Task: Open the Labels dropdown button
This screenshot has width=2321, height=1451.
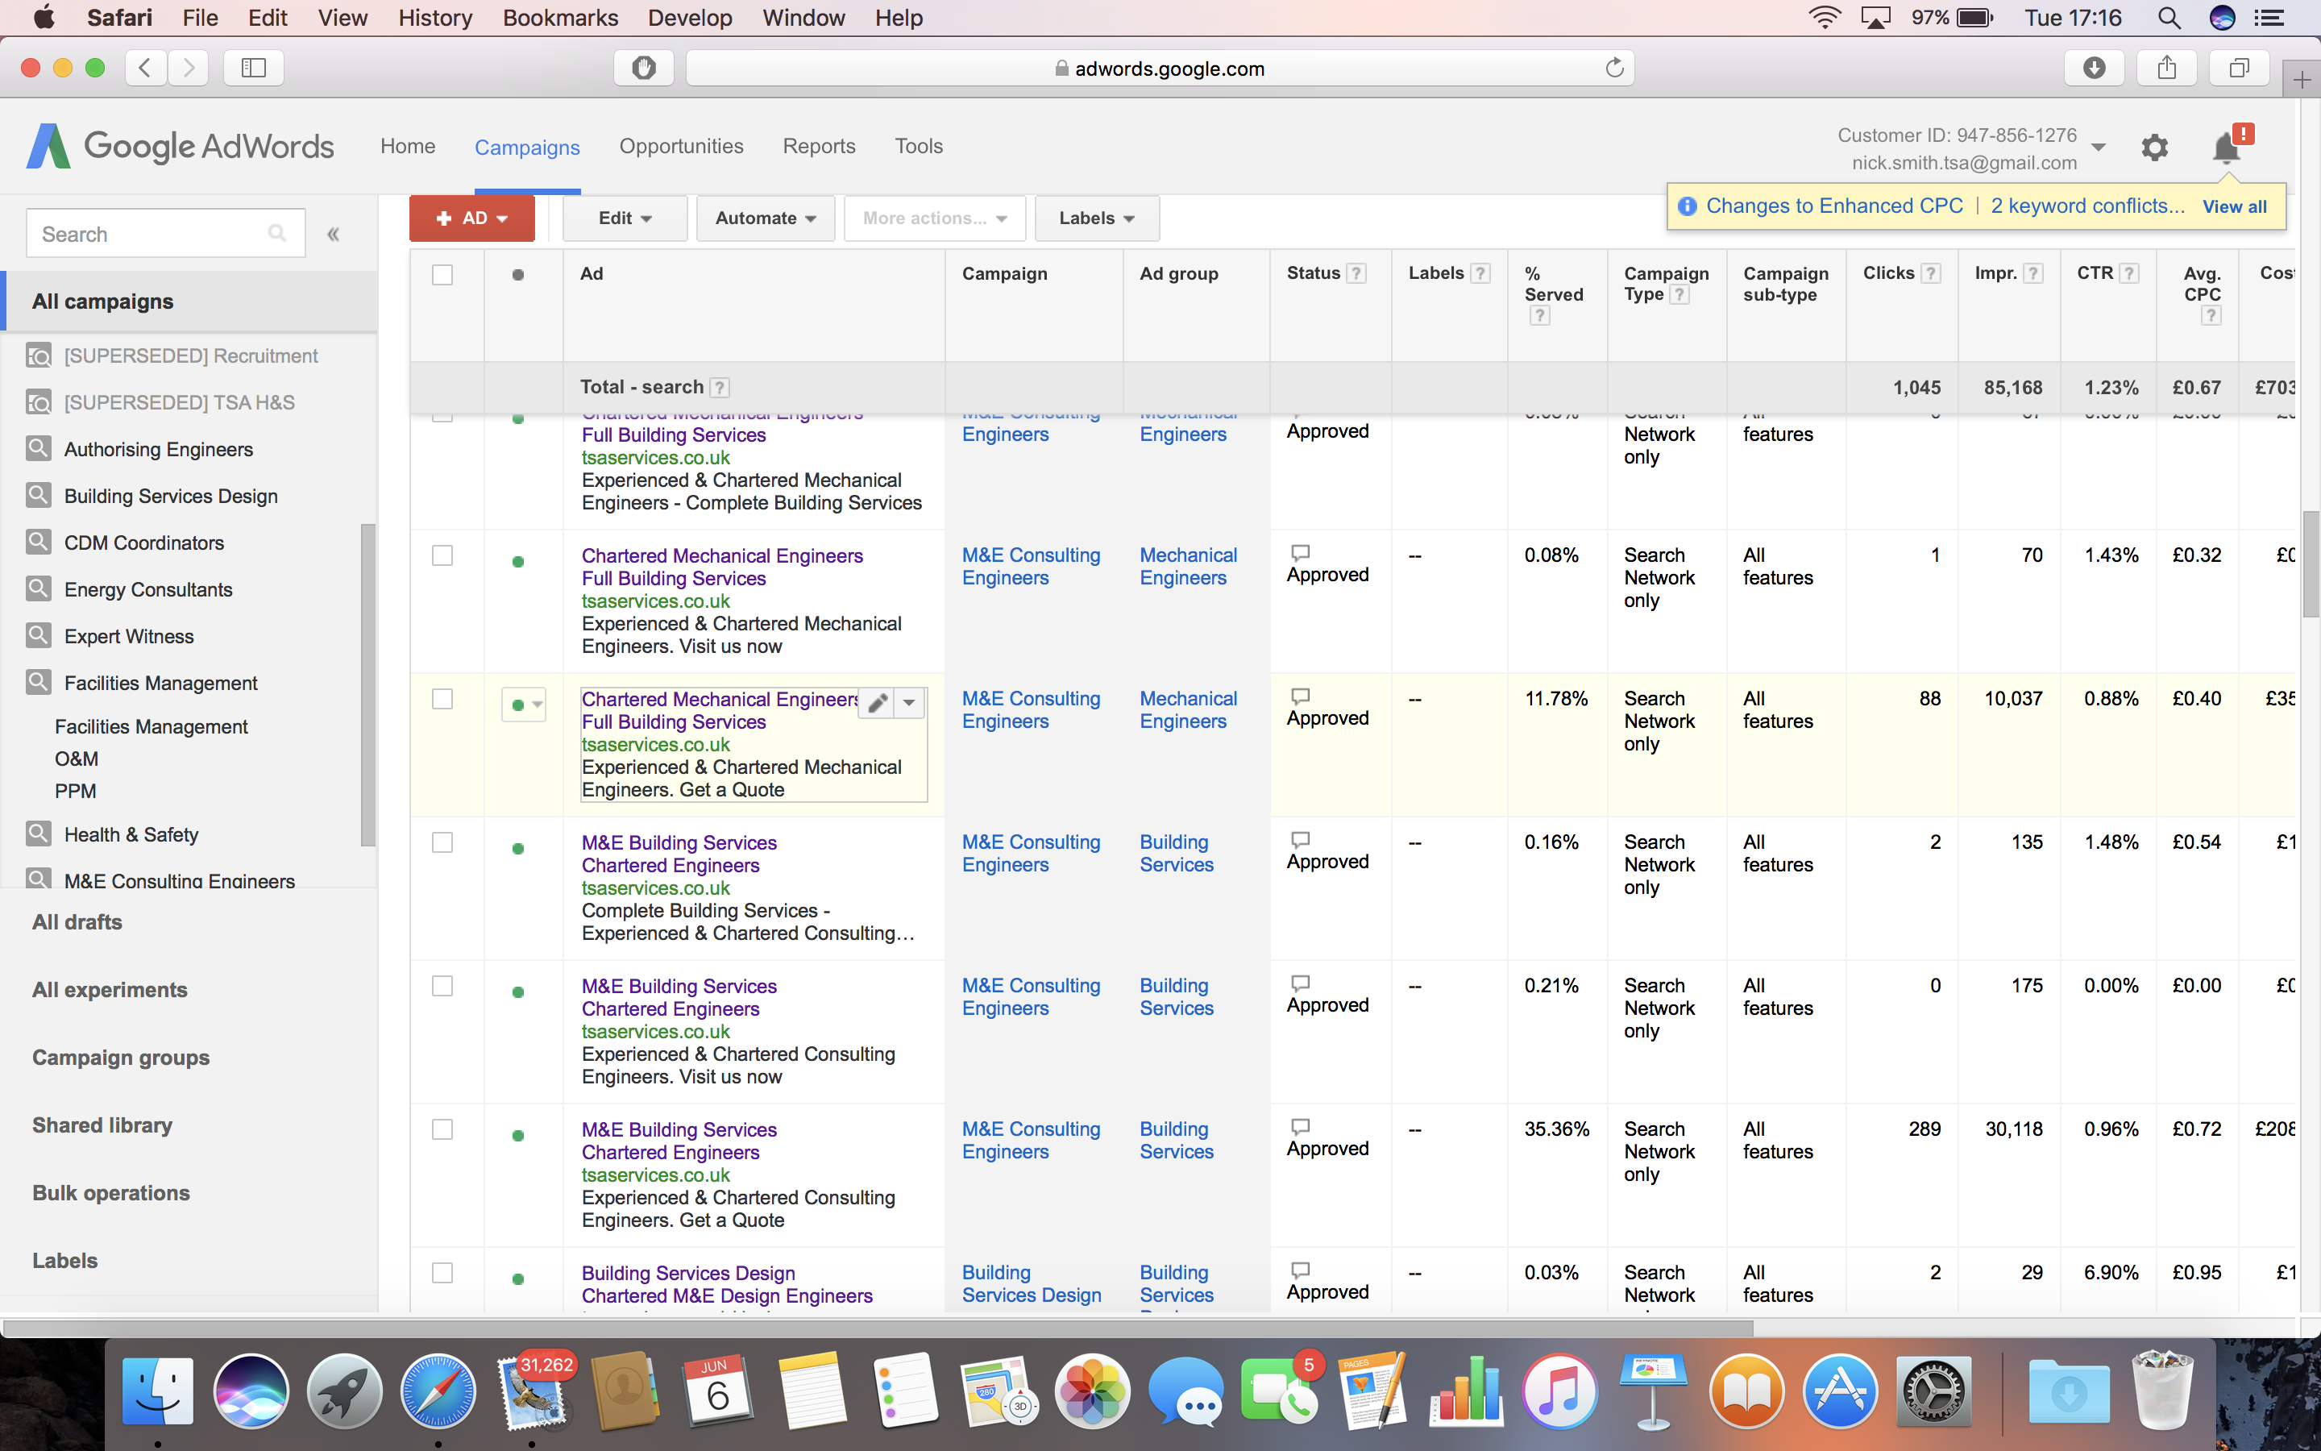Action: 1096,218
